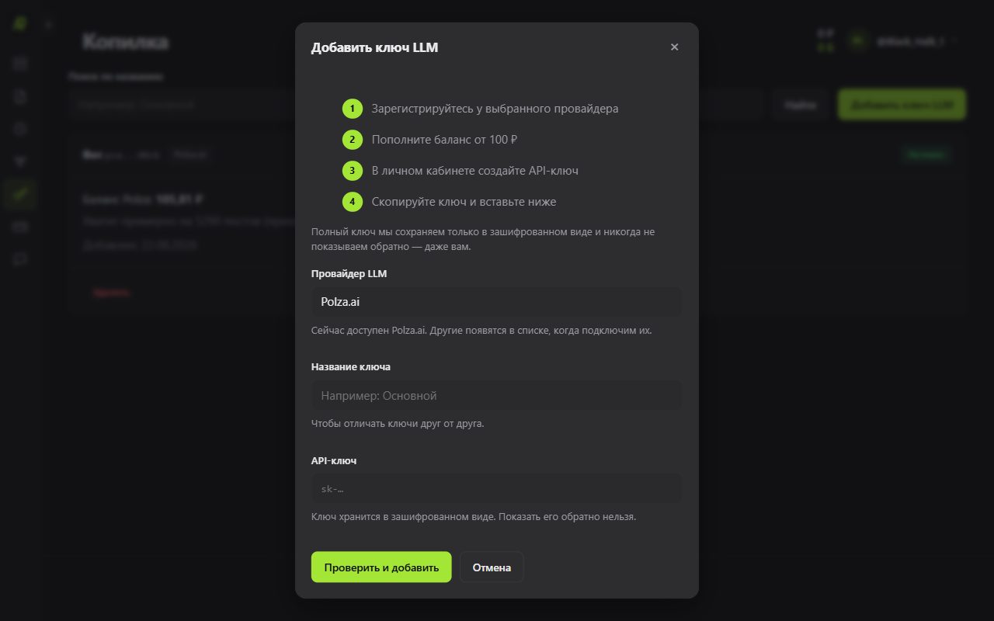Open the speech-bubble icon in the left sidebar

pyautogui.click(x=20, y=259)
